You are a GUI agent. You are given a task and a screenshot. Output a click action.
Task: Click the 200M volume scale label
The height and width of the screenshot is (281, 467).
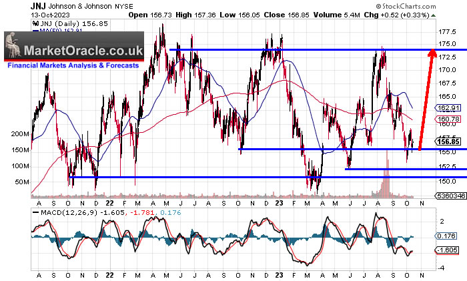(20, 133)
